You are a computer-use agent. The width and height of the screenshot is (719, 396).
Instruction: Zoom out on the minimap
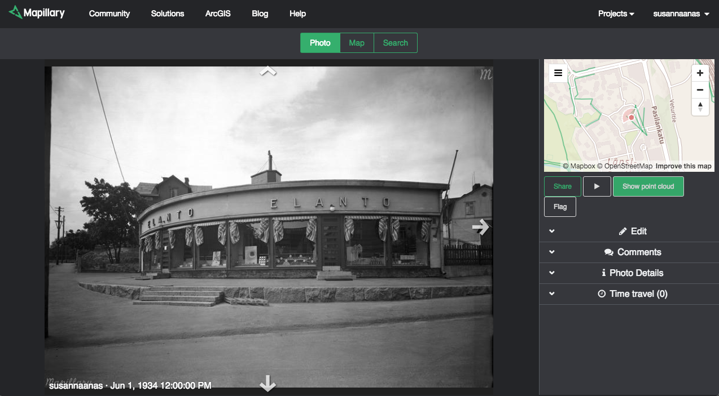click(700, 90)
